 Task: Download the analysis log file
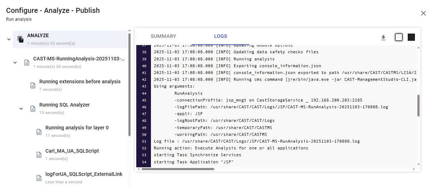tap(383, 38)
